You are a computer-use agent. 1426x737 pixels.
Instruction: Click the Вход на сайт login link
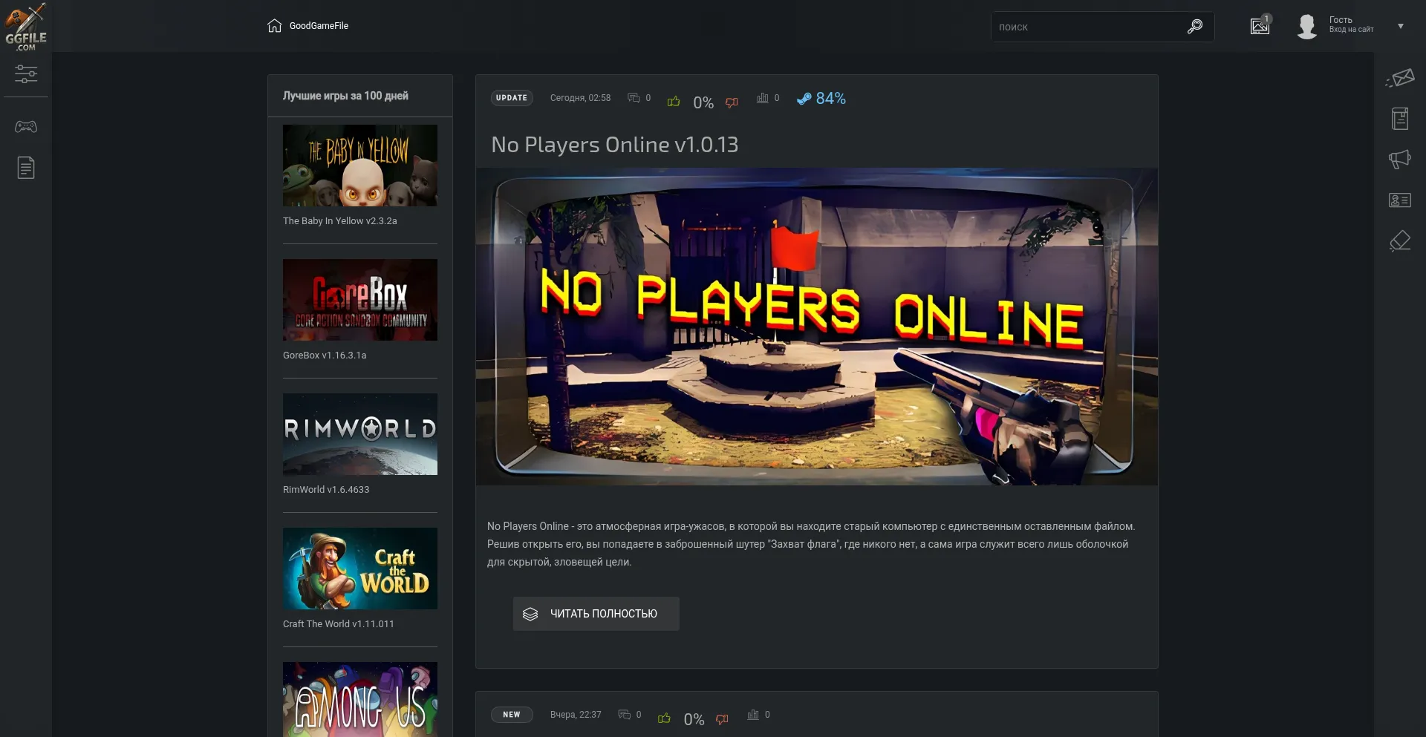pyautogui.click(x=1351, y=30)
